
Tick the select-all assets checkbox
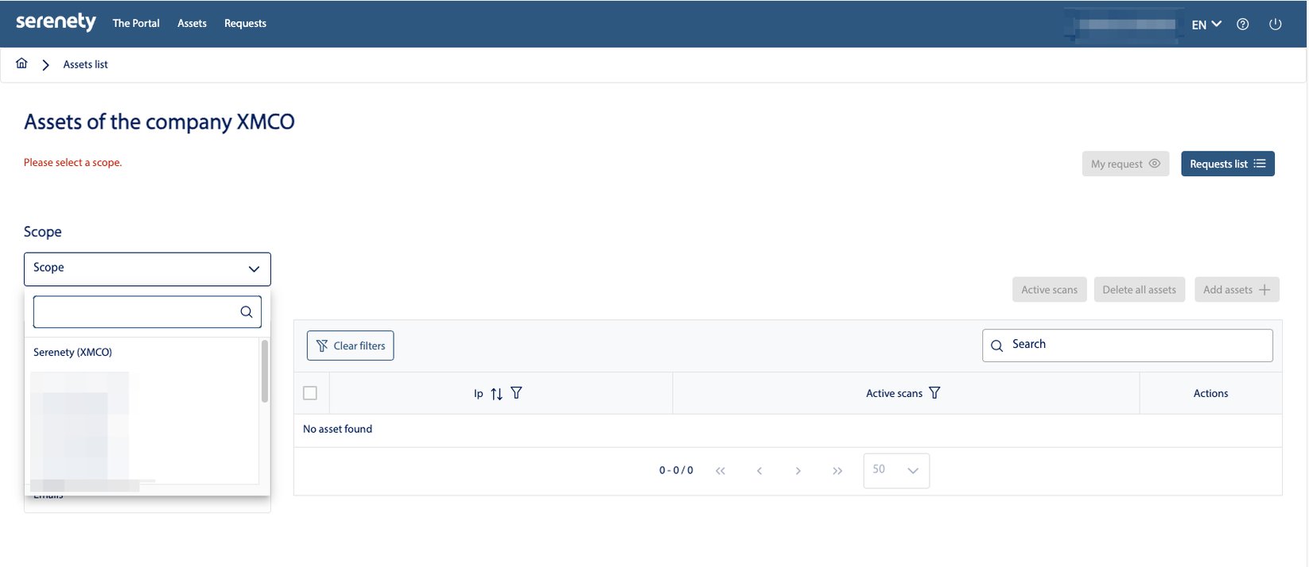(x=310, y=393)
